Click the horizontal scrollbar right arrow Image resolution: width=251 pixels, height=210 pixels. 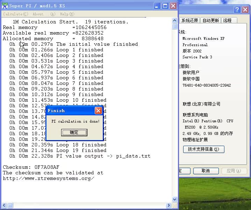pyautogui.click(x=169, y=205)
